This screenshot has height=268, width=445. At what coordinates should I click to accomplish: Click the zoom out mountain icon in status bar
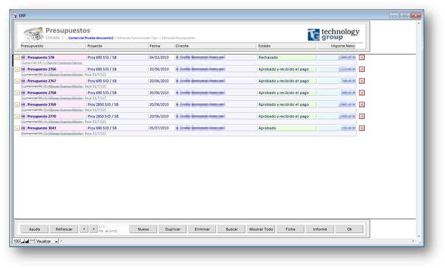23,241
